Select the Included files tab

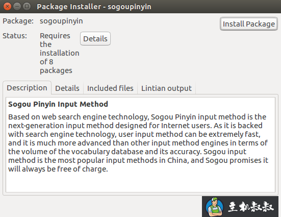click(x=110, y=88)
